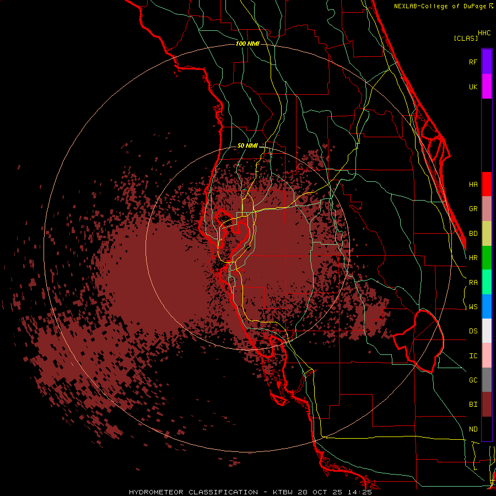Click the "14:25" time stamp in footer
496x496 pixels.
359,492
